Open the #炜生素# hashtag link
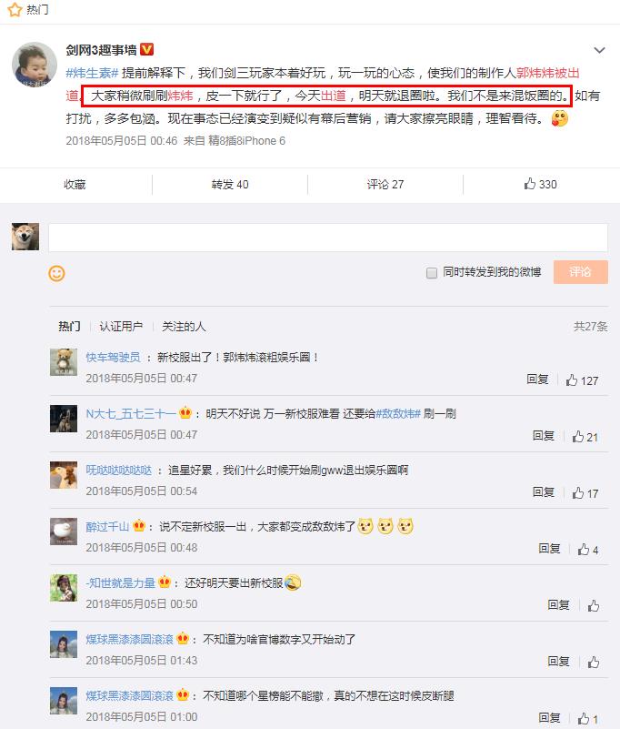 pyautogui.click(x=92, y=73)
